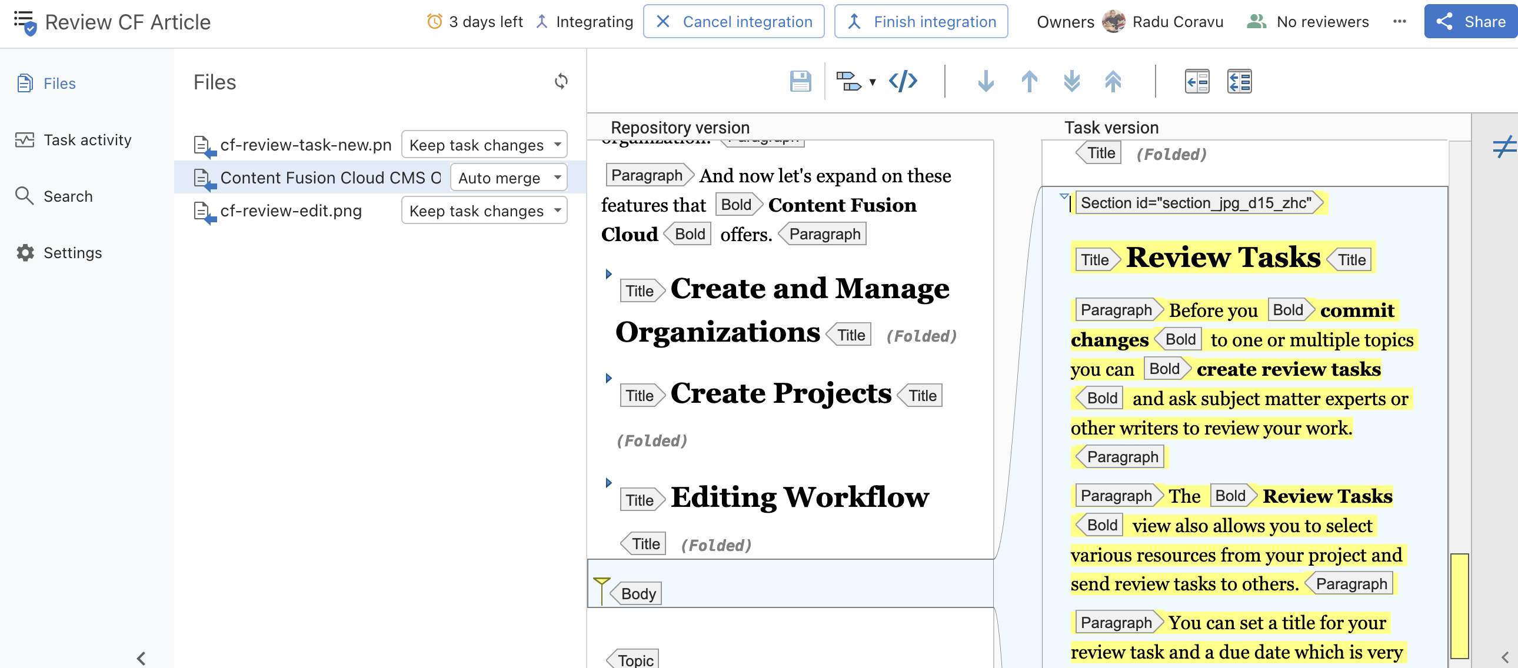Go to next difference arrow
Screen dimensions: 1518x668
coord(986,81)
